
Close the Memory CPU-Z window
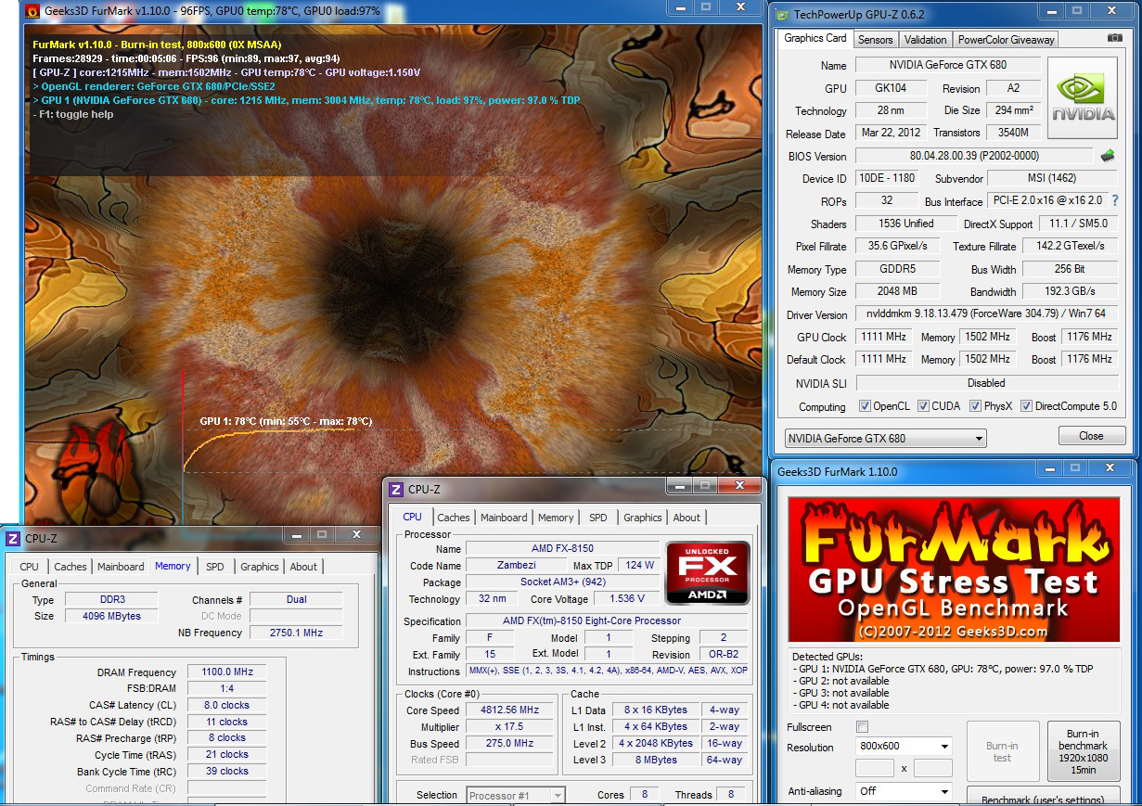point(356,534)
